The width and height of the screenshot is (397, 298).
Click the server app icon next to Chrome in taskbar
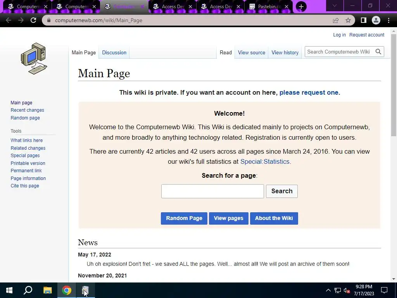click(x=85, y=290)
